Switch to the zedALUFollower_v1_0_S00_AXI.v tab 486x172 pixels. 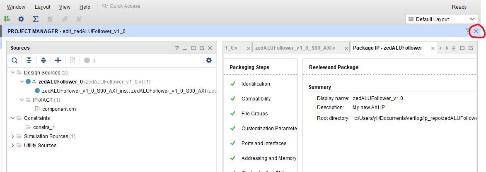click(x=295, y=48)
